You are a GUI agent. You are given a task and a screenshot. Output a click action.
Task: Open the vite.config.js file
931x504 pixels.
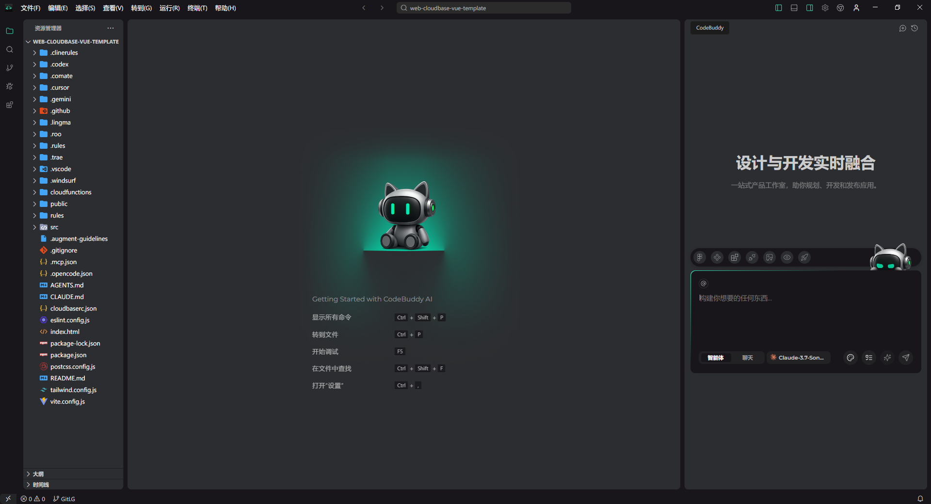(73, 402)
